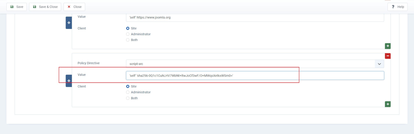Viewport: 414px width, 134px height.
Task: Open the Policy Directive script-src dropdown
Action: [255, 64]
